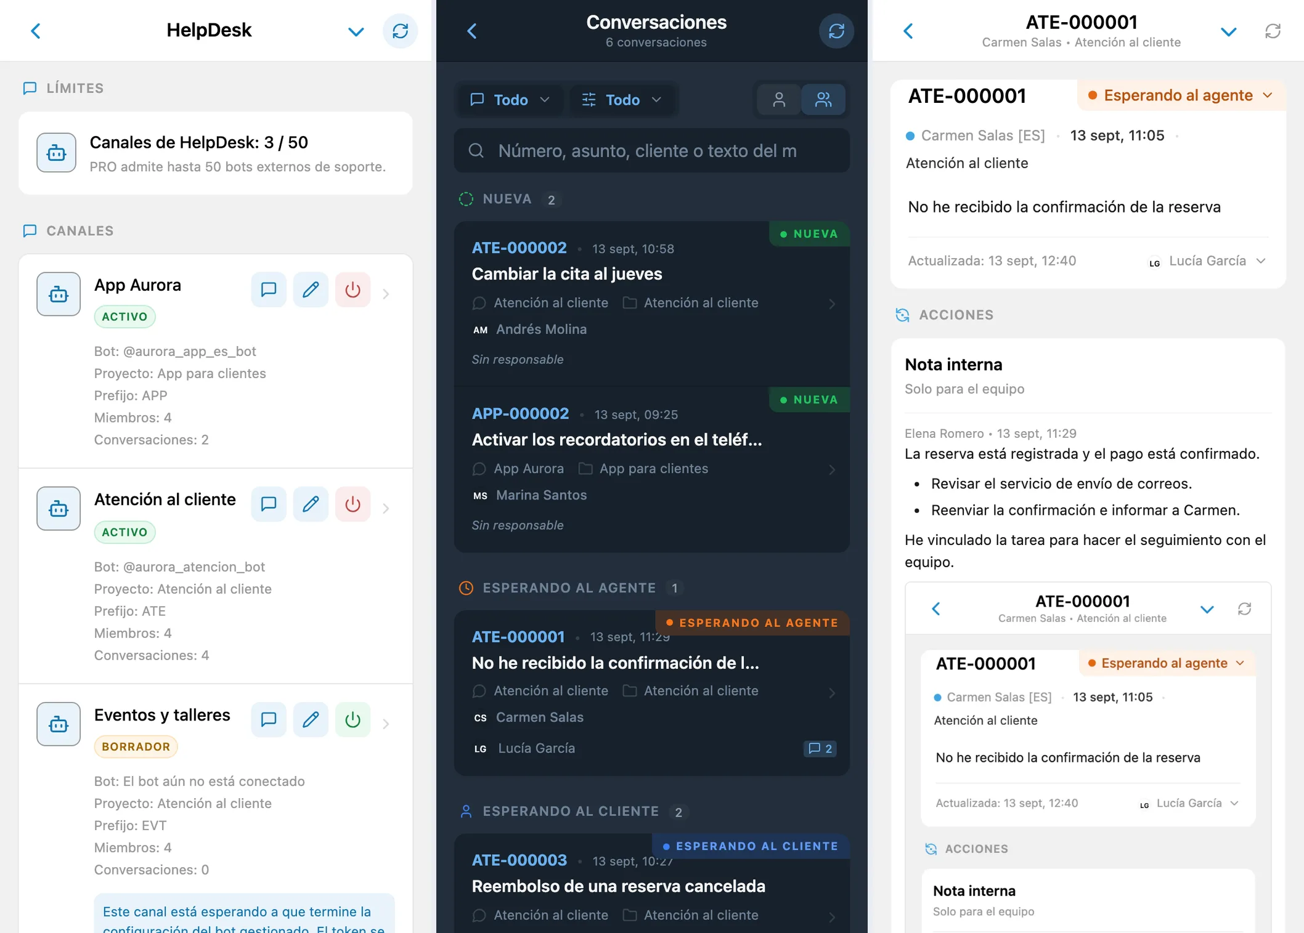Click the Atención al cliente bot icon
1304x933 pixels.
[x=59, y=509]
